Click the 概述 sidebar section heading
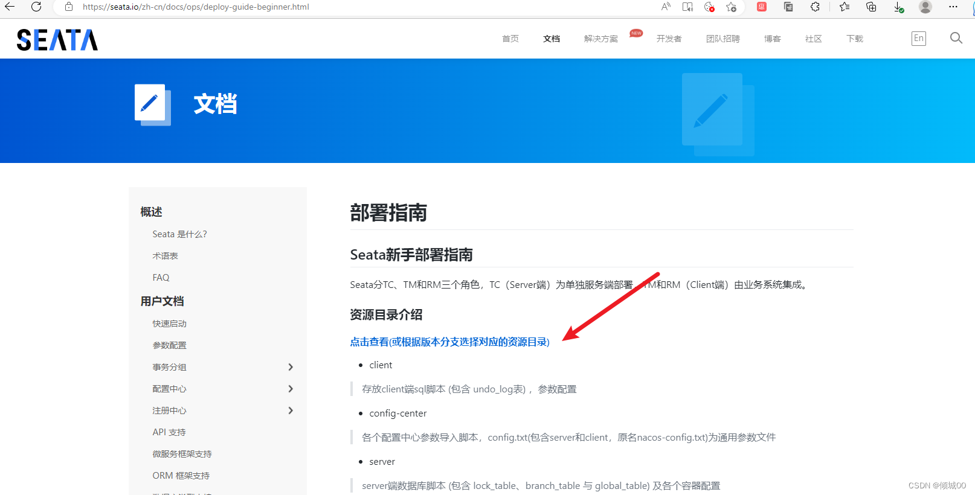 (151, 212)
